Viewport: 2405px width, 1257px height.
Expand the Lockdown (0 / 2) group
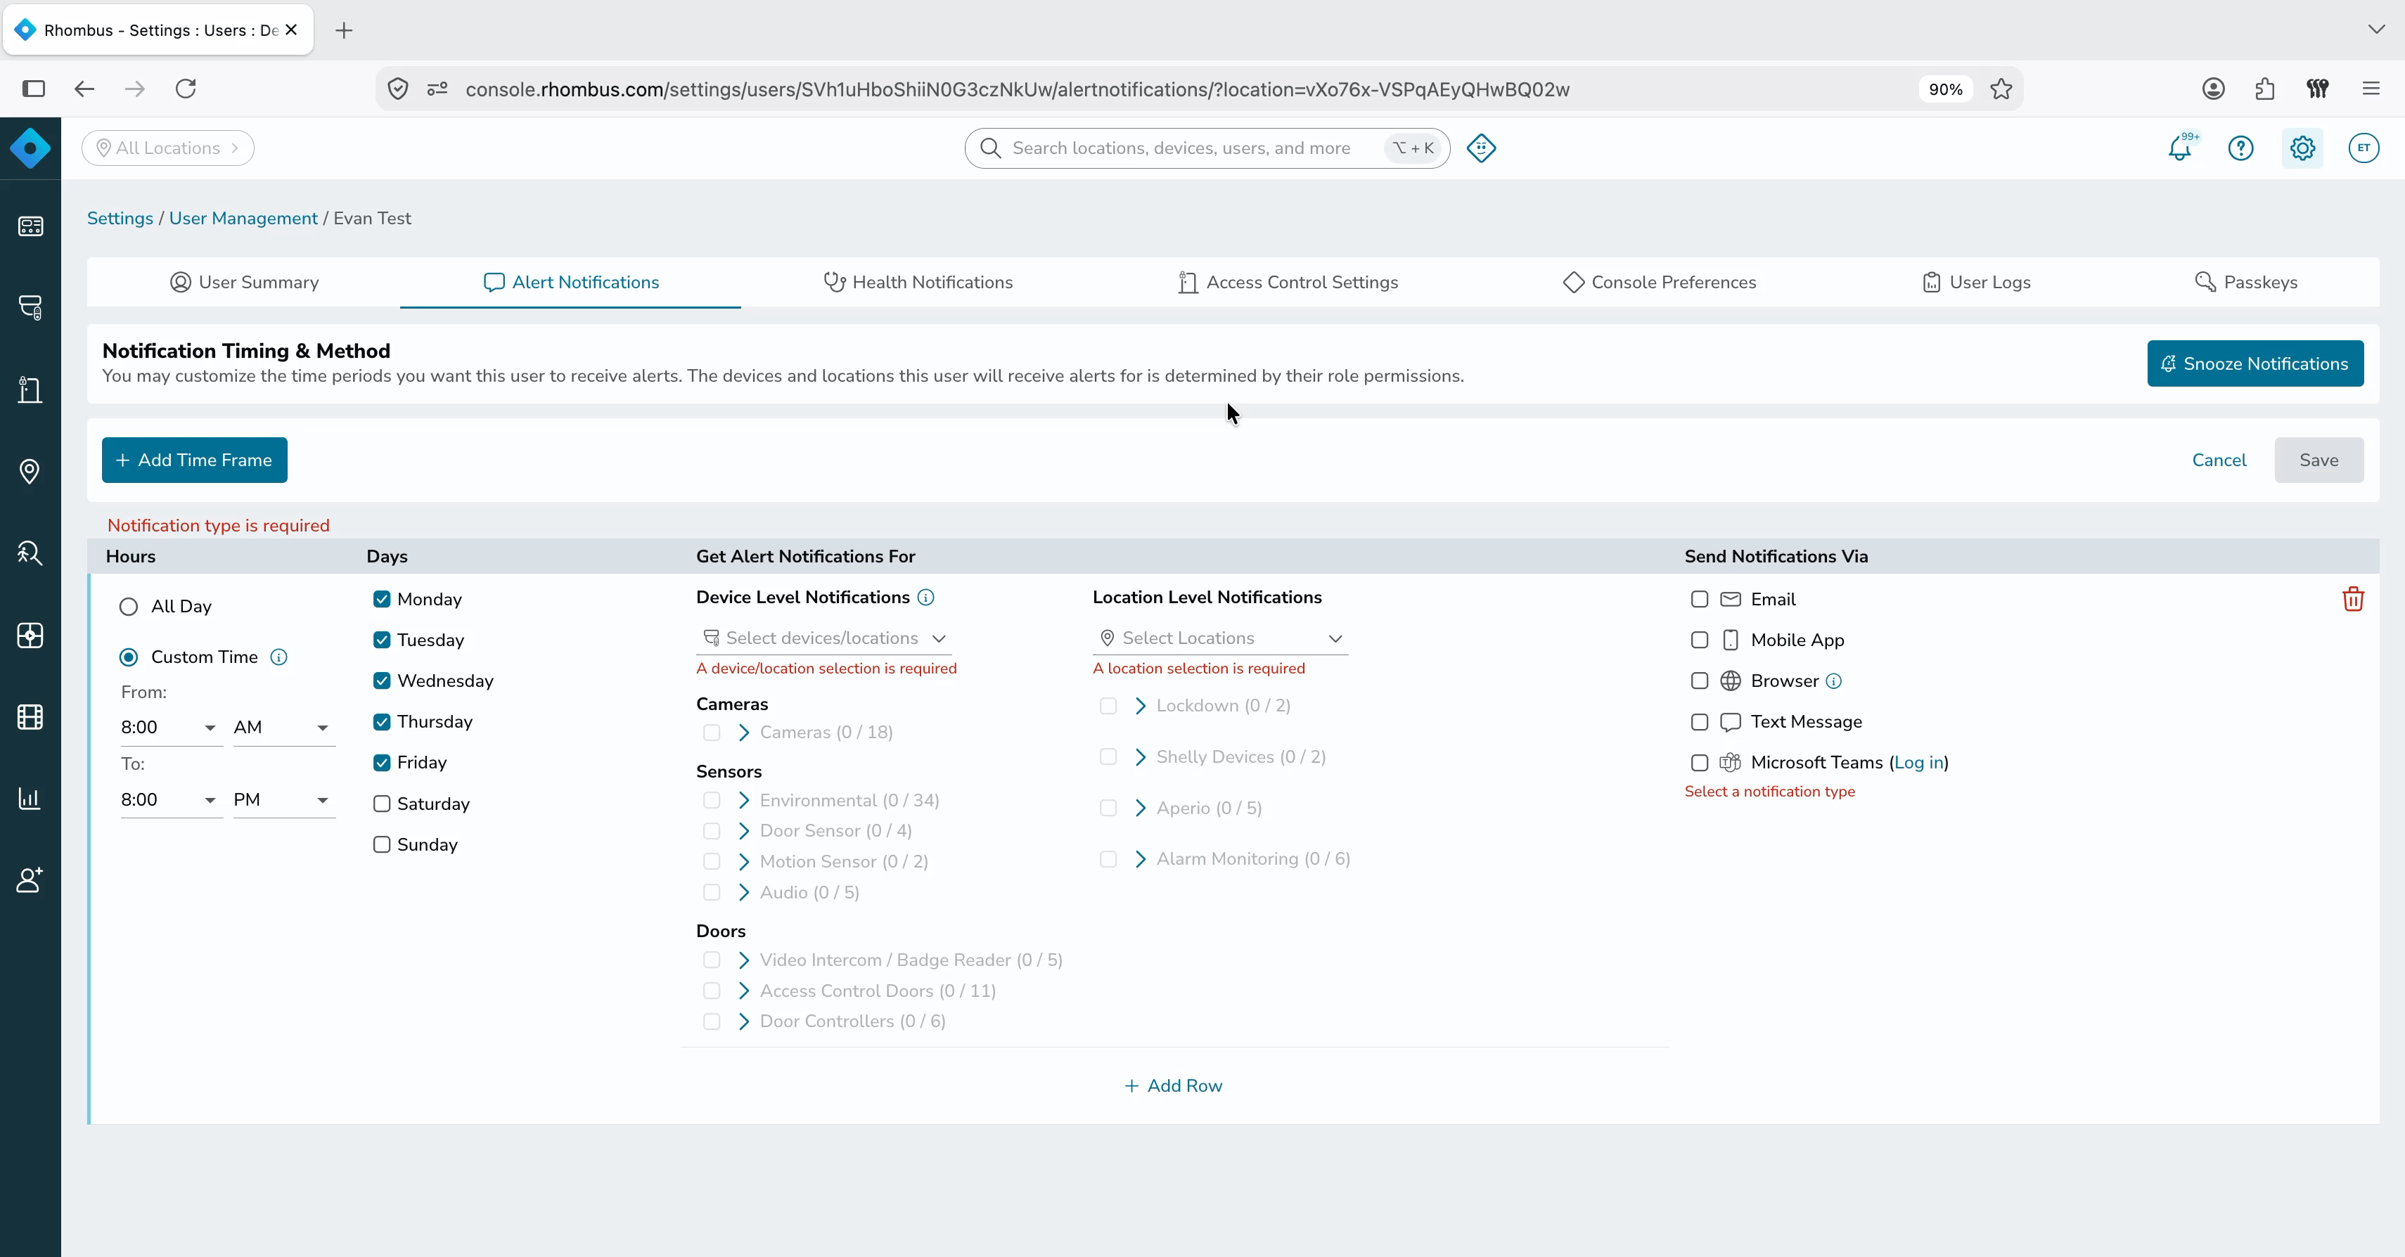[1140, 706]
